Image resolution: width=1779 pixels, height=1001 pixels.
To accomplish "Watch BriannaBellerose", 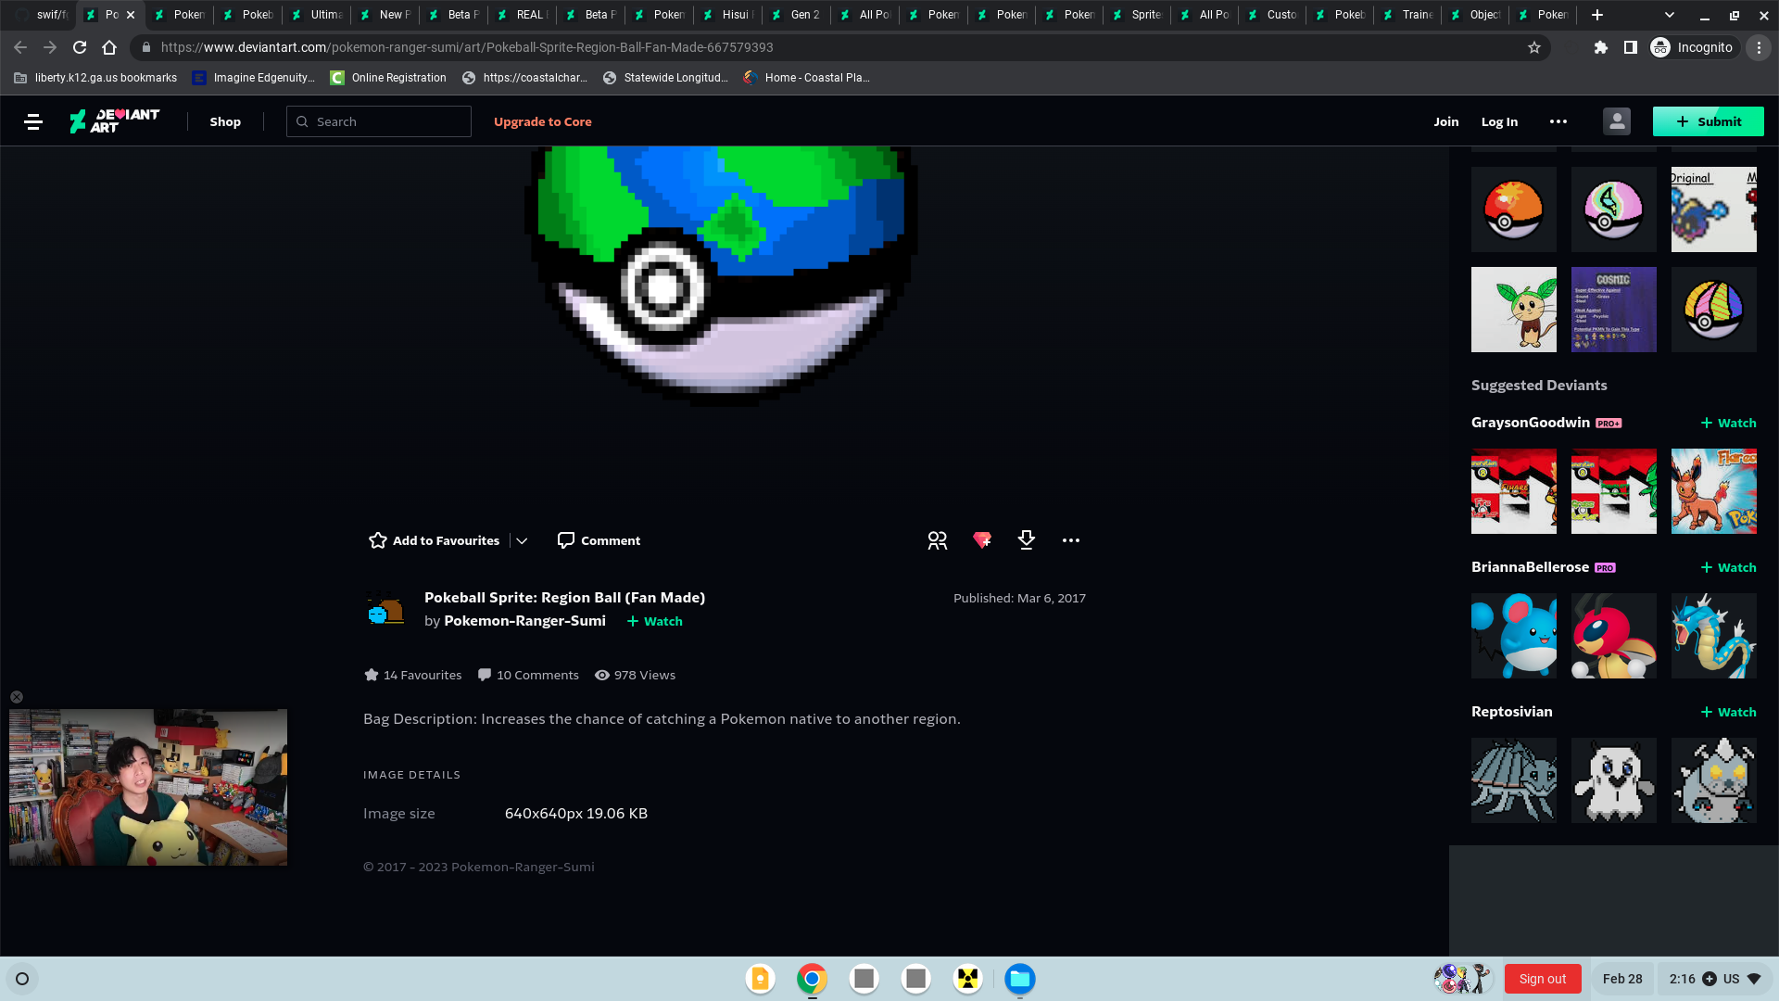I will (1728, 567).
